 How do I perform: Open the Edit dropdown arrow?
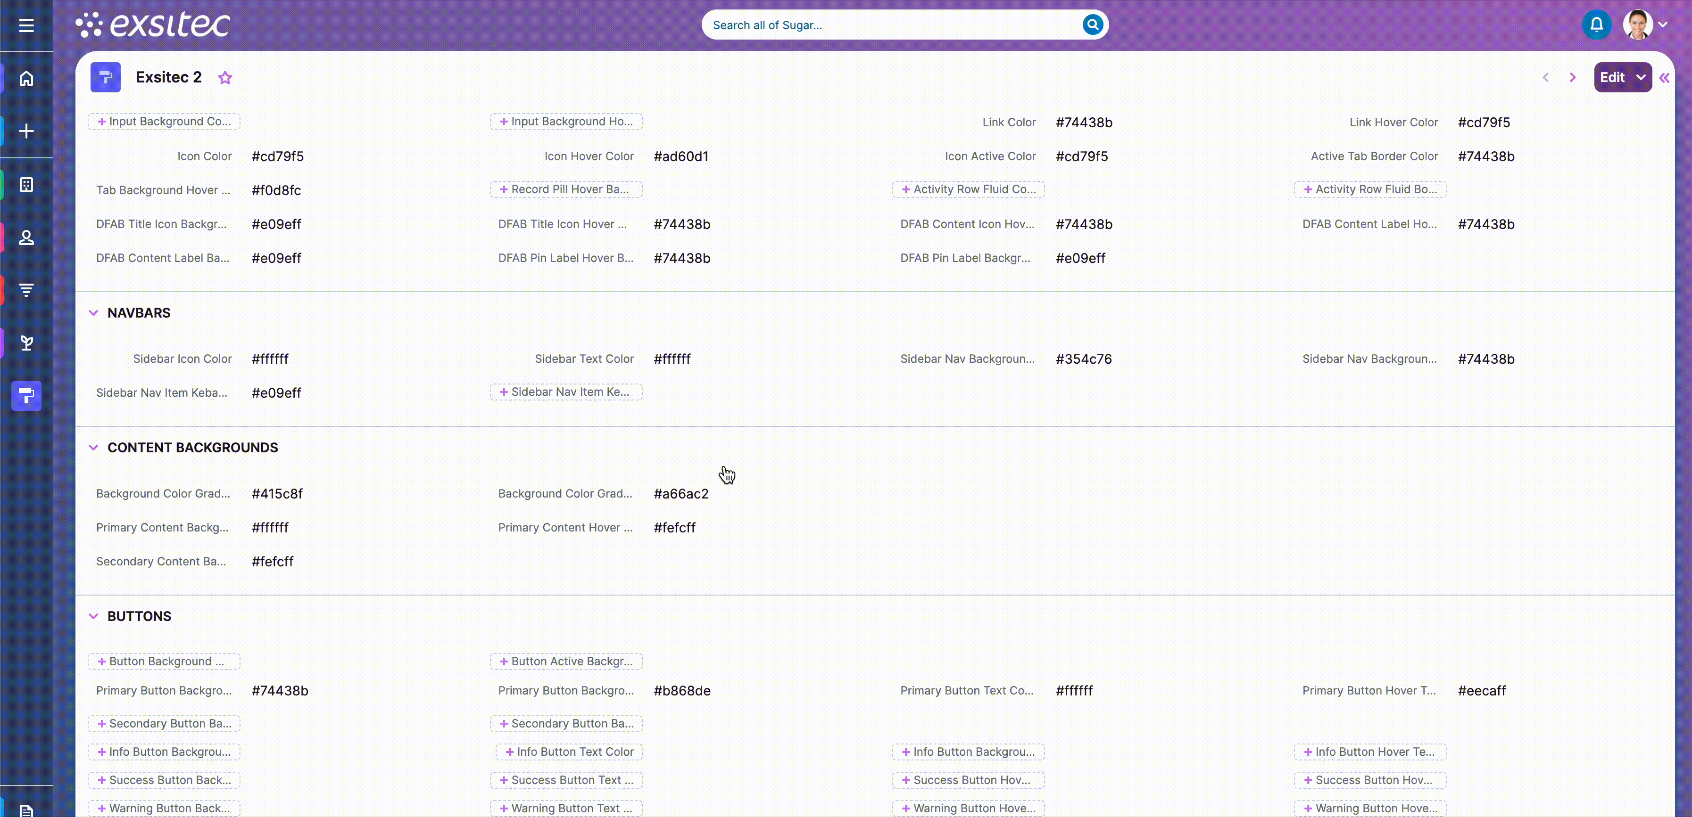click(1641, 77)
